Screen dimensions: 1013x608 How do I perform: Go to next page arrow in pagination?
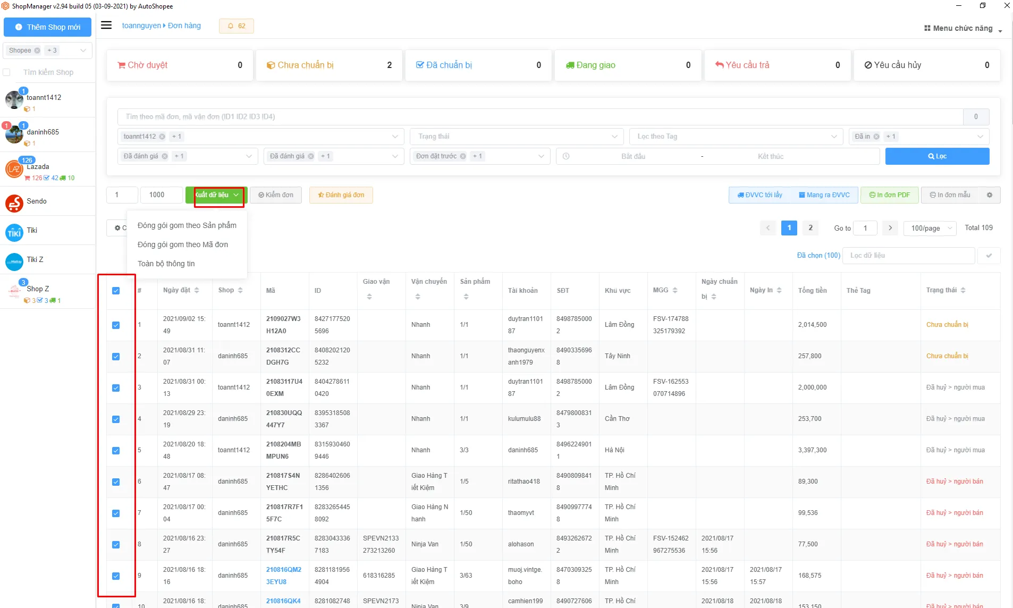[890, 228]
